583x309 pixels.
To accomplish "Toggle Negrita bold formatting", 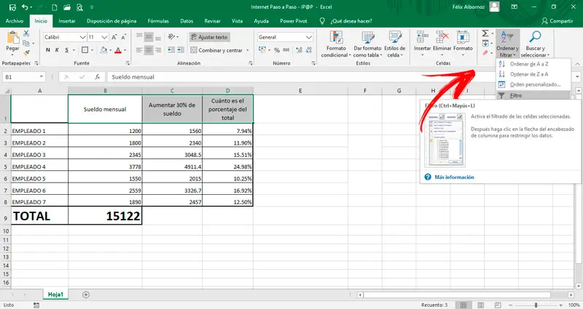I will [x=47, y=50].
